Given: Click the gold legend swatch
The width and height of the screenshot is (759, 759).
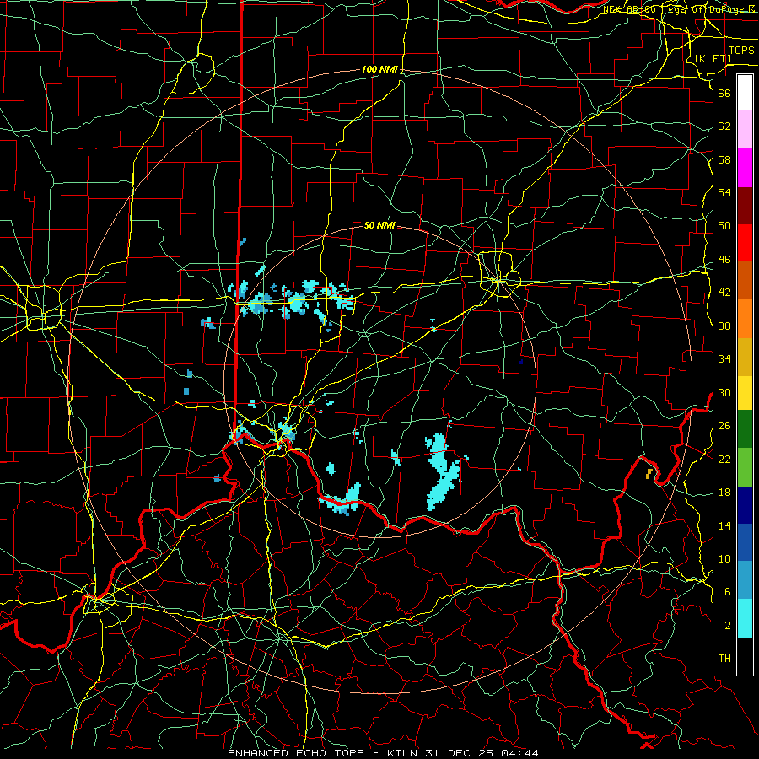Looking at the screenshot, I should tap(745, 357).
